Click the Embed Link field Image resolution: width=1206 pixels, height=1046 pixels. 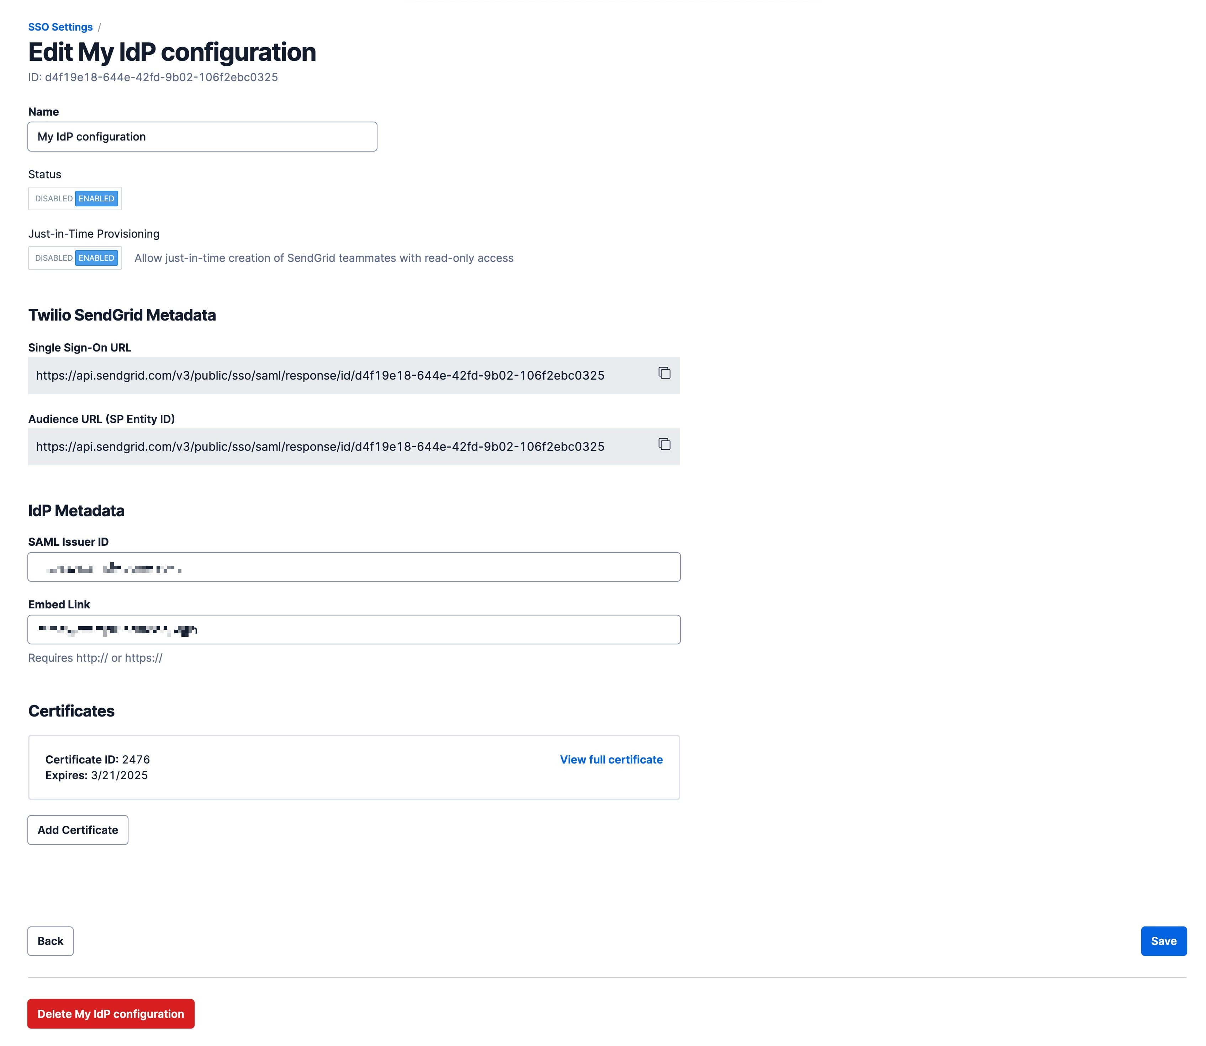point(353,629)
